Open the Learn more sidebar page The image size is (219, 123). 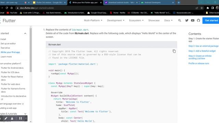point(6,57)
